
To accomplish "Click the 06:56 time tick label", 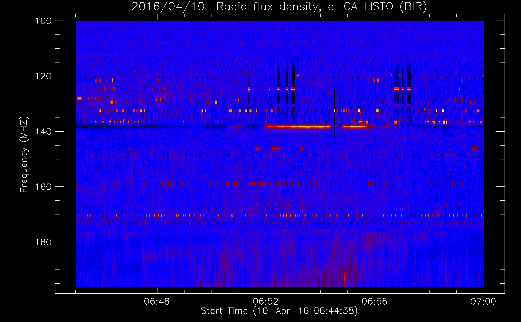I will (374, 302).
